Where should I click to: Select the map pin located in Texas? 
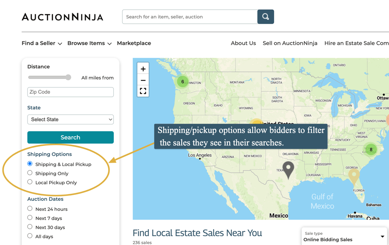[288, 170]
